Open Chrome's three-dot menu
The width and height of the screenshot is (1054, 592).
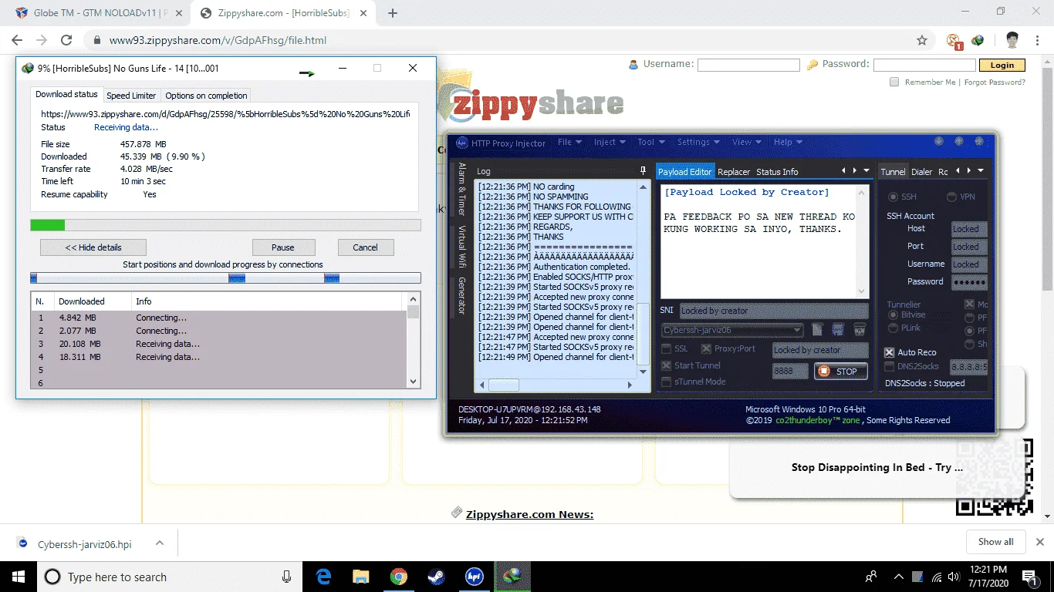[x=1038, y=40]
